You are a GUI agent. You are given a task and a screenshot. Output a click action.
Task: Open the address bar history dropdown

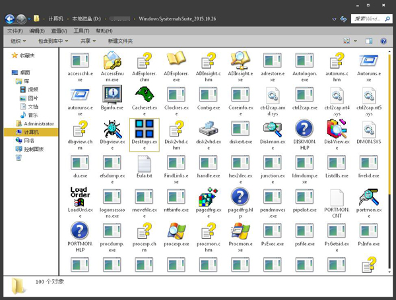334,19
